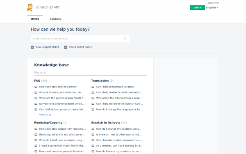Click the New Support Ticket plus icon
Image resolution: width=246 pixels, height=154 pixels.
click(32, 47)
